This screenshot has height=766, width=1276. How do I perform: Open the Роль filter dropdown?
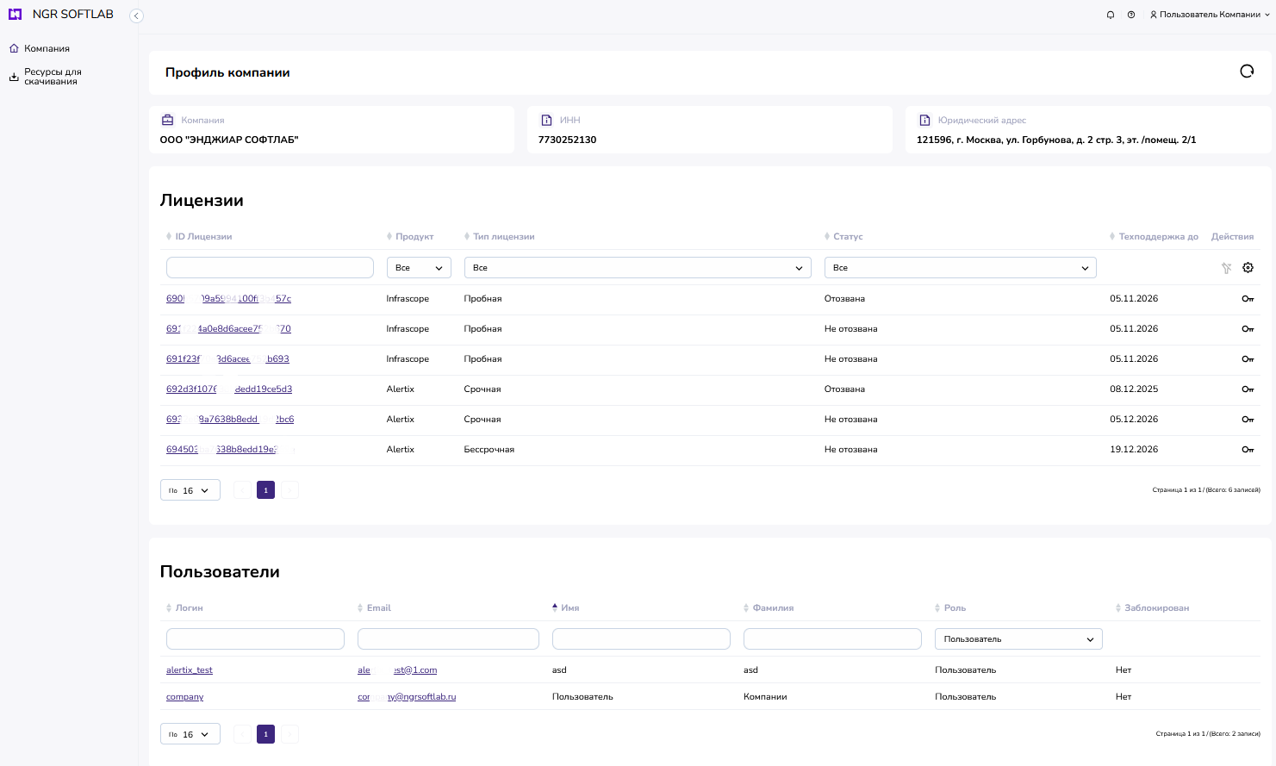click(x=1018, y=639)
